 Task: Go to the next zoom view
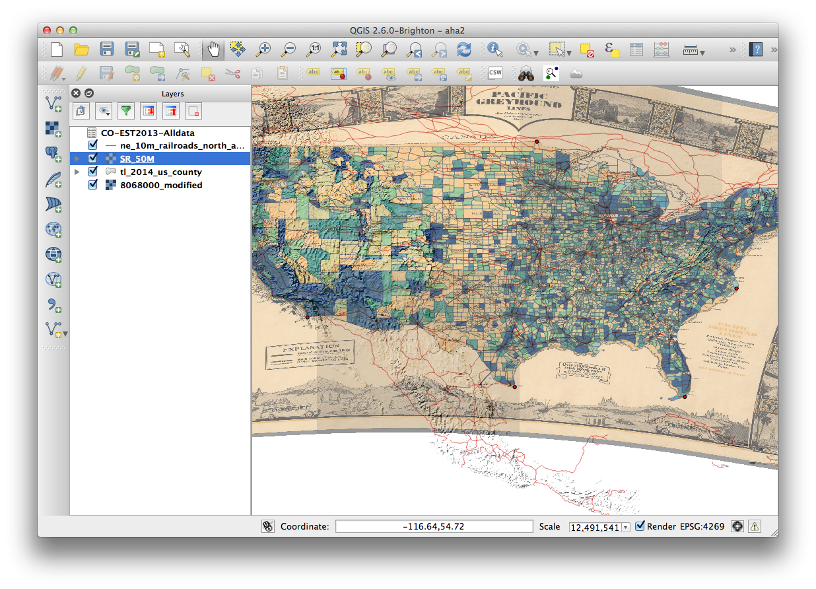point(440,49)
